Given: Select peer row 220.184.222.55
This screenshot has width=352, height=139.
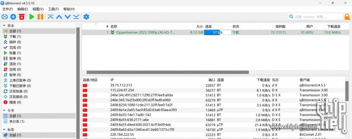Looking at the screenshot, I should pyautogui.click(x=213, y=135).
